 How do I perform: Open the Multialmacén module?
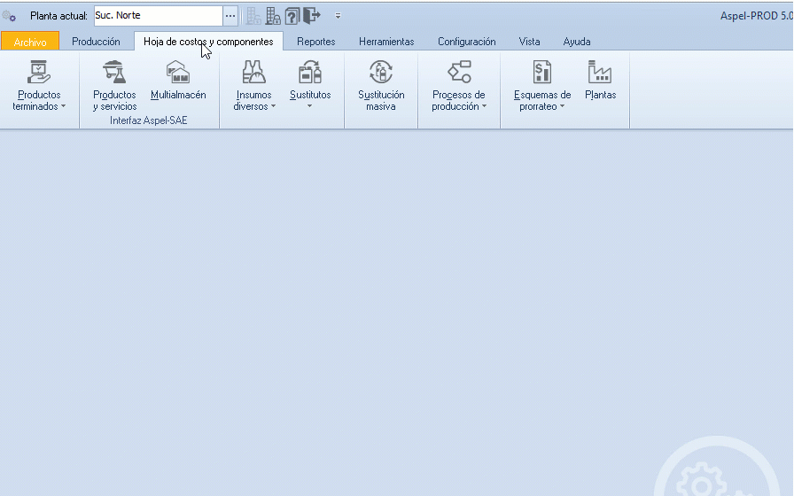coord(178,73)
